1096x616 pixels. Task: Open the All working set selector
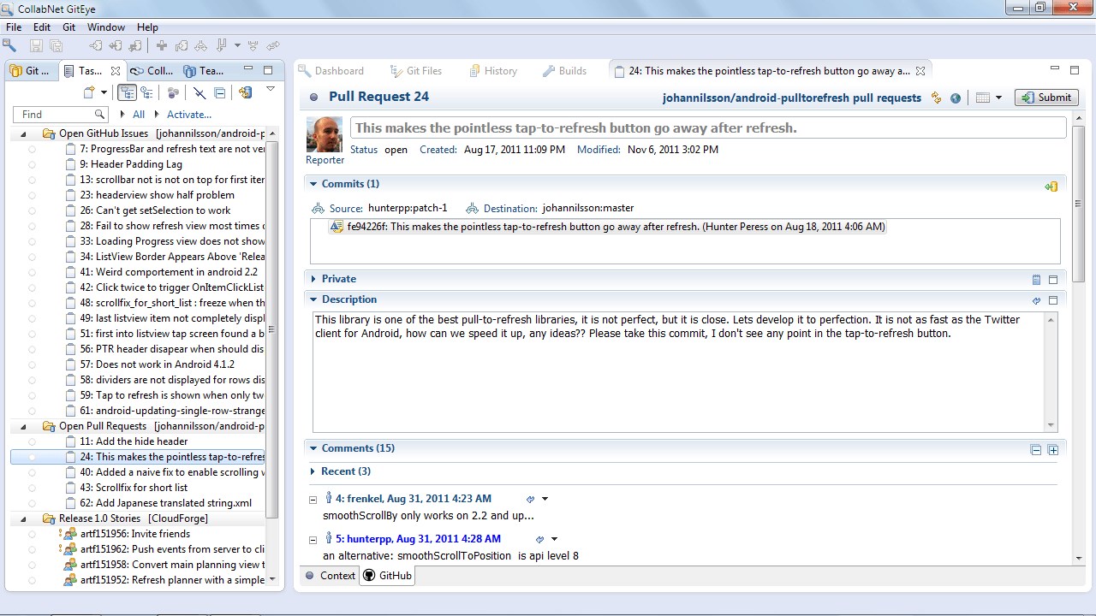pos(138,114)
